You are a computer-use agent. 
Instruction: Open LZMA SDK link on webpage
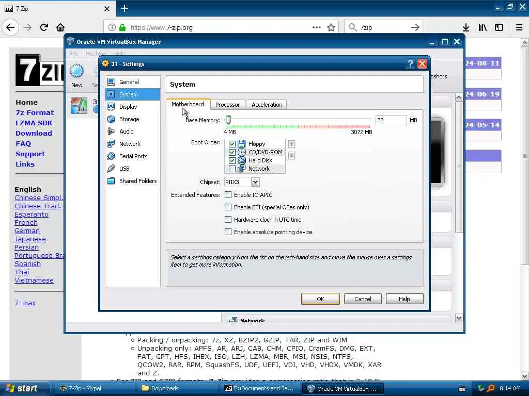34,123
